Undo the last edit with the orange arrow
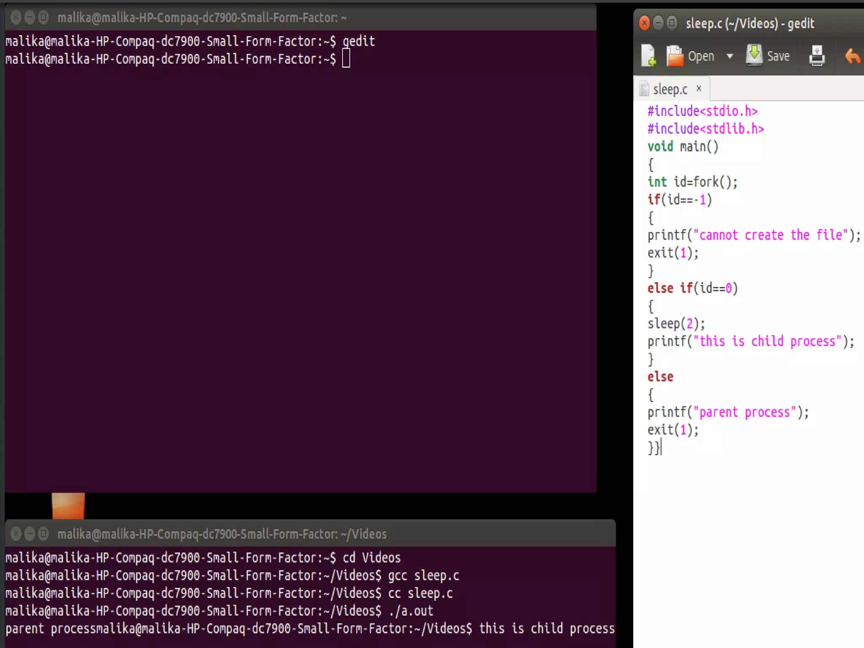The height and width of the screenshot is (648, 864). coord(852,56)
